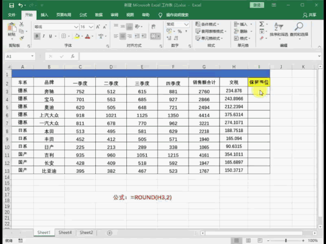Switch to the Review tab

tap(114, 15)
